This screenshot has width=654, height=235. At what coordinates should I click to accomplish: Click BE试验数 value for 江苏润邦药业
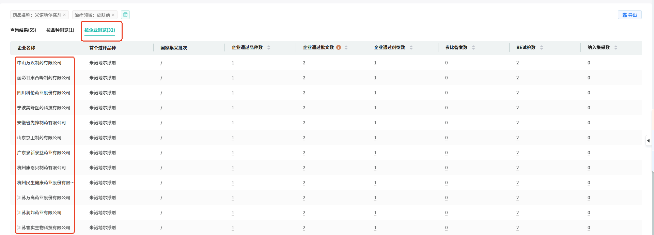pos(517,213)
